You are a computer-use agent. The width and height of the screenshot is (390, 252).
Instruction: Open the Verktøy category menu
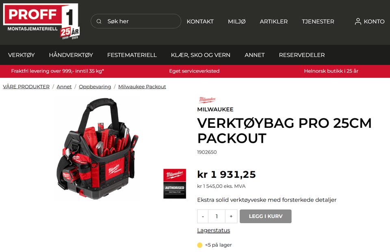pyautogui.click(x=22, y=55)
